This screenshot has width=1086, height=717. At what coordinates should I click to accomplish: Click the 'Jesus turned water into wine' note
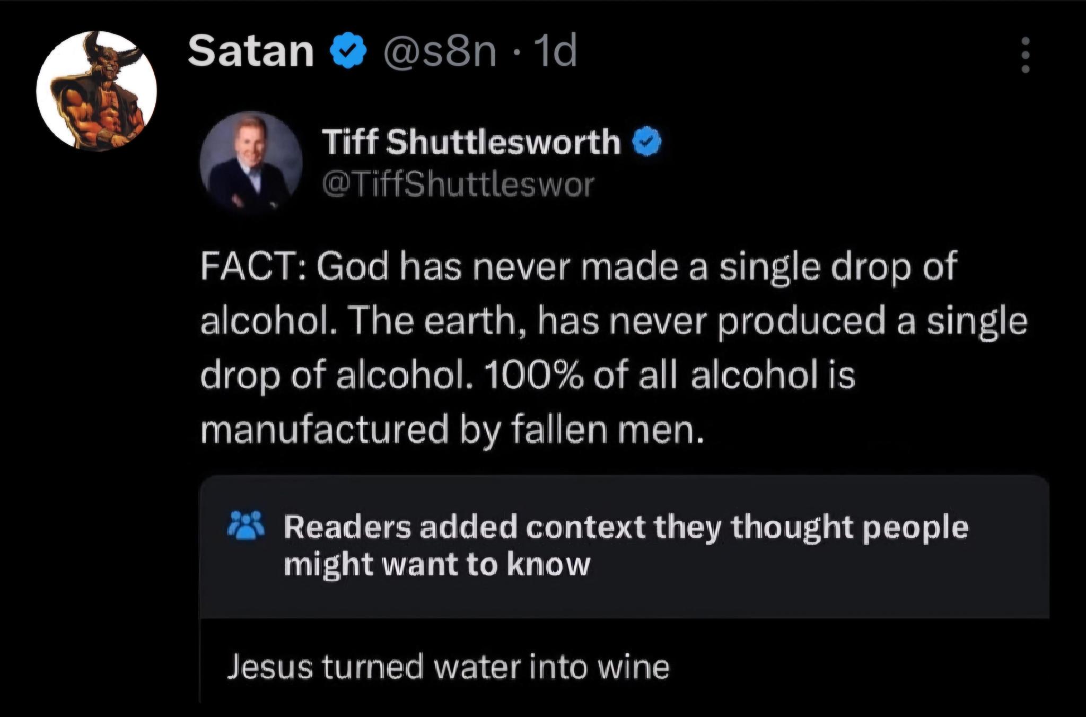tap(449, 667)
